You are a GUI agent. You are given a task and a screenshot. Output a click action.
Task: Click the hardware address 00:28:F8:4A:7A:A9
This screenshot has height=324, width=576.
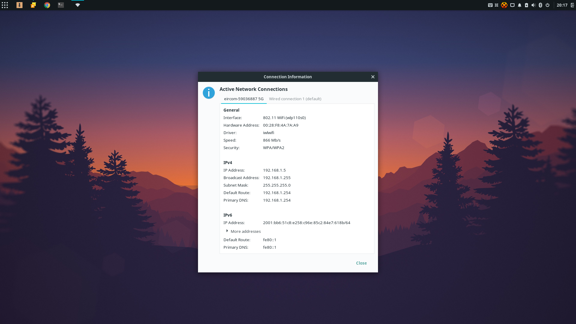[x=281, y=125]
